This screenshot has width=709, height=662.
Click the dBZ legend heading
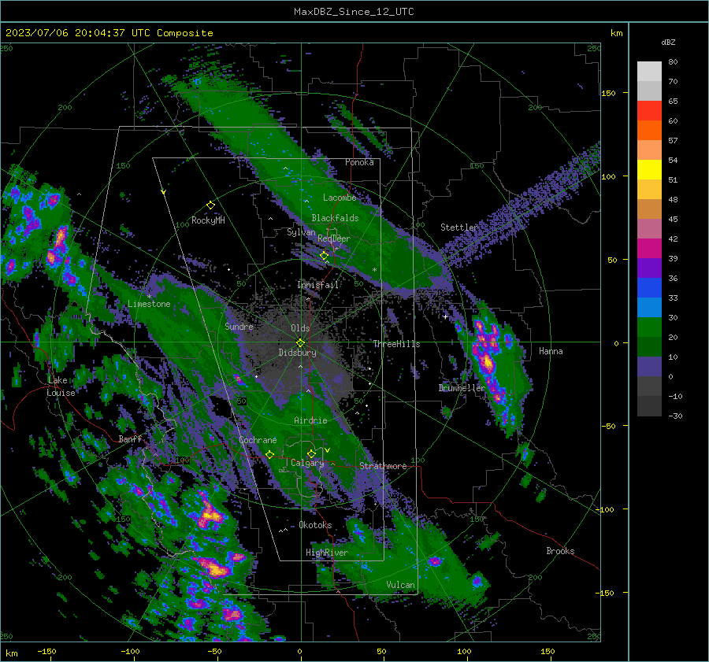pyautogui.click(x=668, y=42)
